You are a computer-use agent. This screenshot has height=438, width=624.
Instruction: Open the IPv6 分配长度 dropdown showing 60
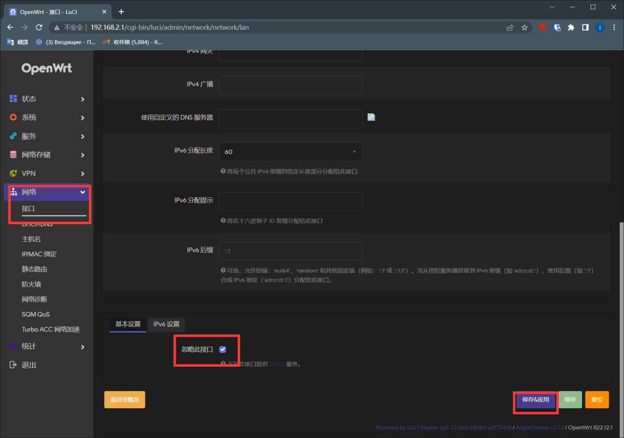(x=291, y=151)
